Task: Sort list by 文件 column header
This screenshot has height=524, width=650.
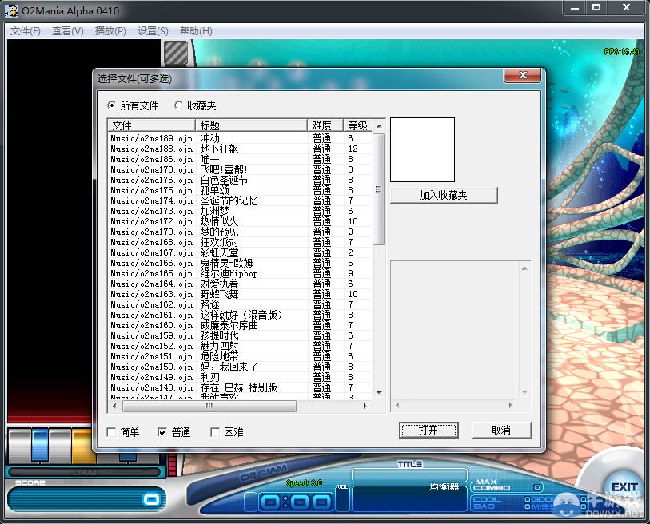Action: (x=151, y=125)
